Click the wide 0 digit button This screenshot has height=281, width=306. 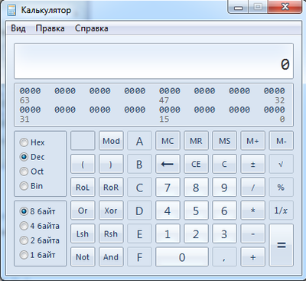[x=182, y=256]
